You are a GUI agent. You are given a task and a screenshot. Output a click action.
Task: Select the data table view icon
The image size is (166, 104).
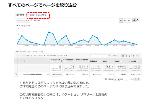pyautogui.click(x=123, y=56)
